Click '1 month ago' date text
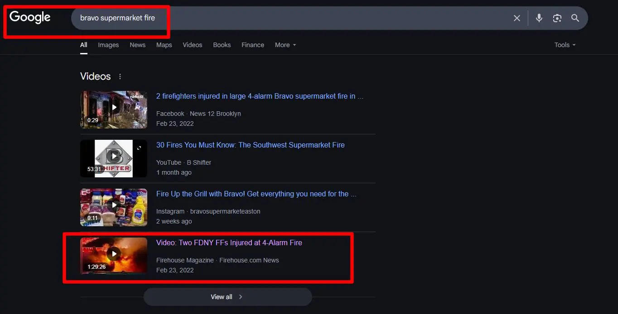Image resolution: width=618 pixels, height=314 pixels. 174,172
